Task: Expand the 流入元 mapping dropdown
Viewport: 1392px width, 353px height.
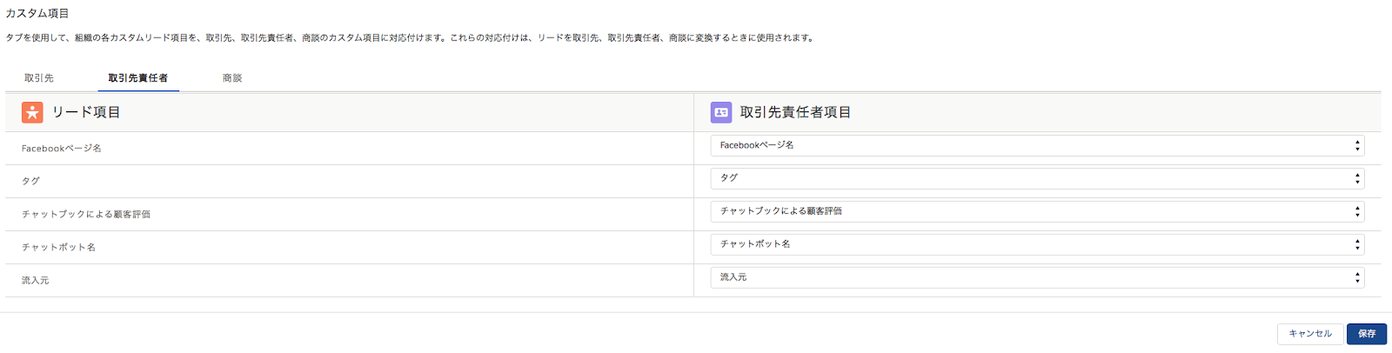Action: [x=1036, y=277]
